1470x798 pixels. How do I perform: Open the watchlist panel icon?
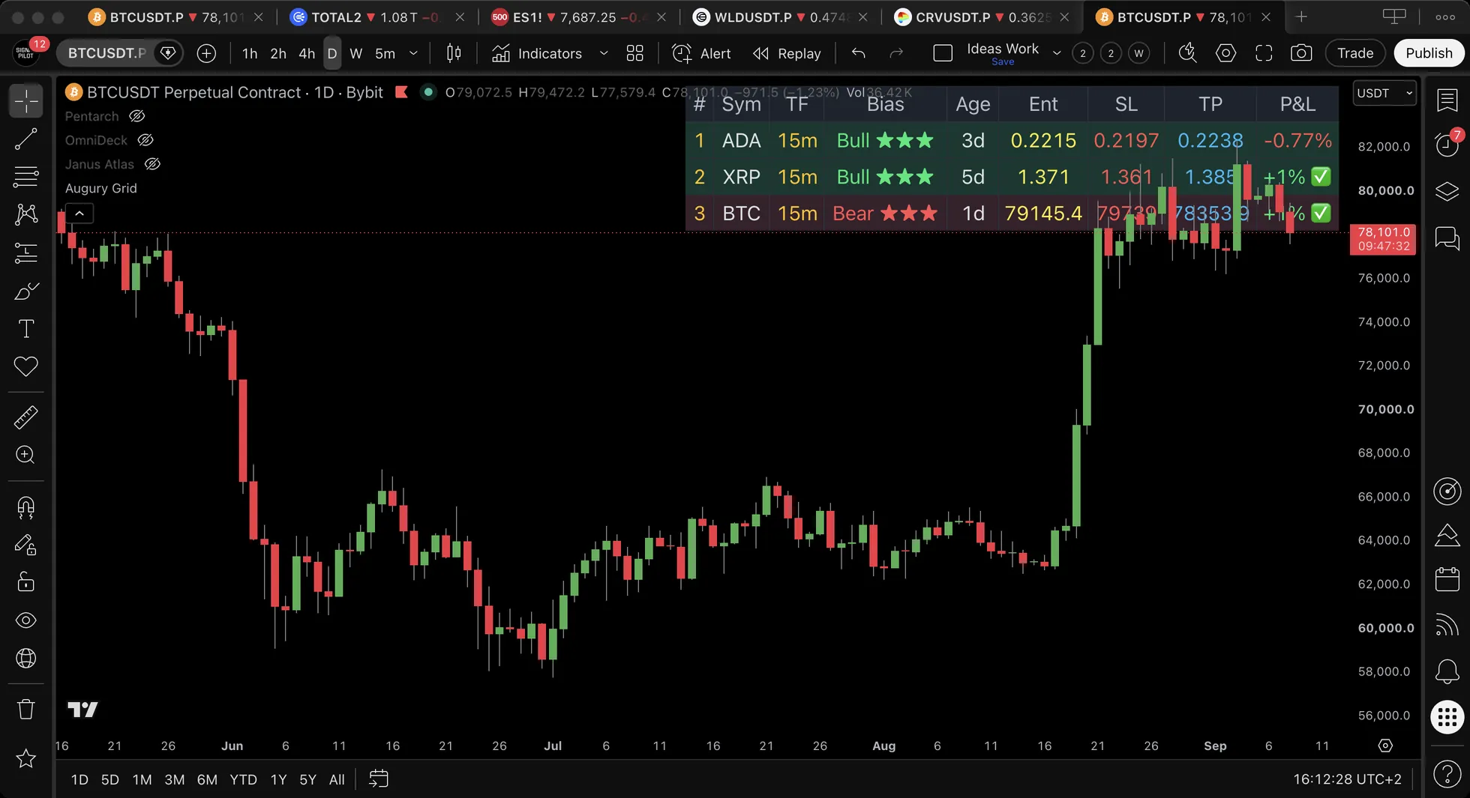coord(1447,100)
